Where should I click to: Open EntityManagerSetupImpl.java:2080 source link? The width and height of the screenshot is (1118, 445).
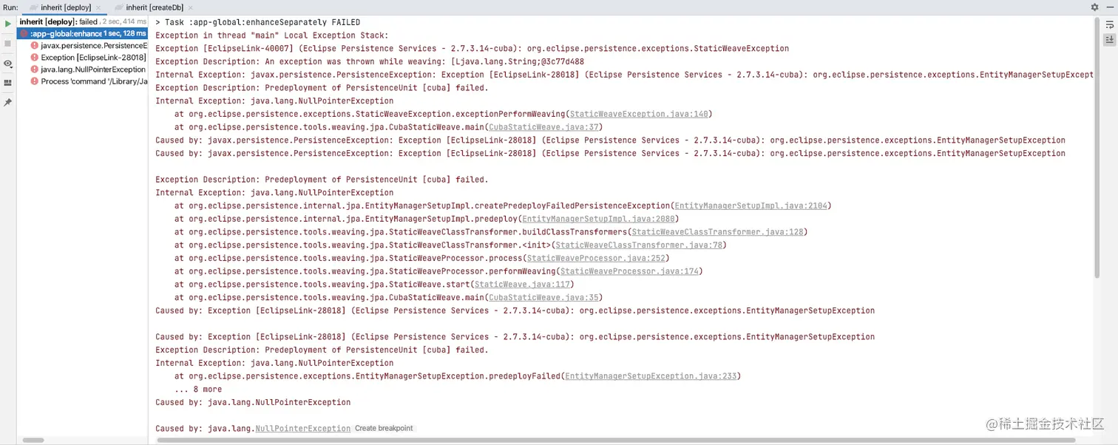(597, 219)
